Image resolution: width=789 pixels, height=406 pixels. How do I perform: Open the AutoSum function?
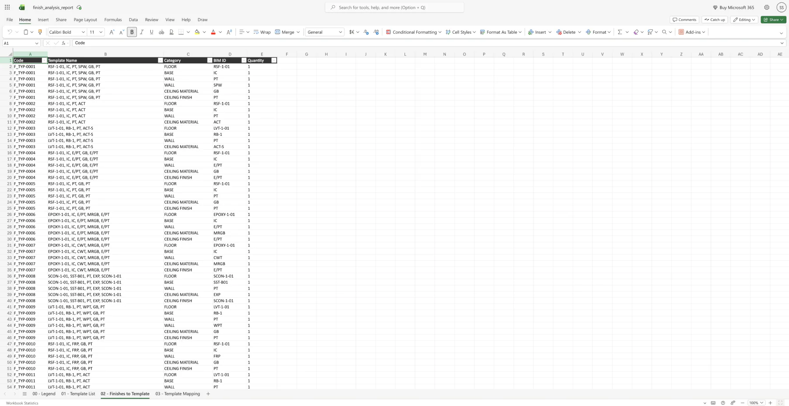(620, 32)
